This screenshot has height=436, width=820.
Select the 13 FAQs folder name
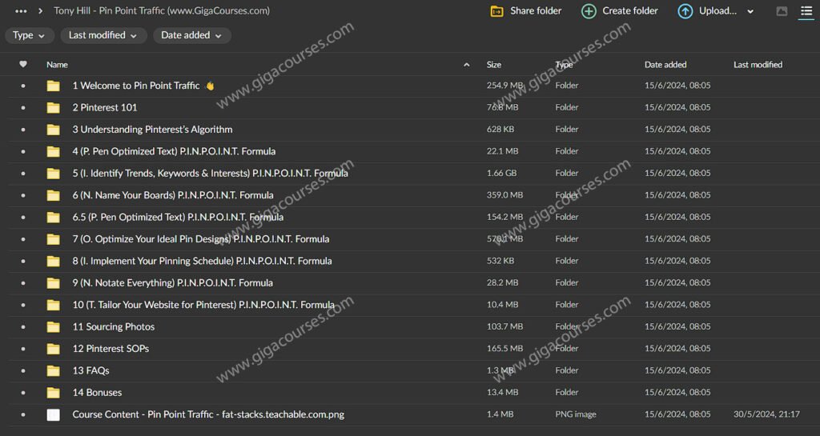pyautogui.click(x=90, y=370)
